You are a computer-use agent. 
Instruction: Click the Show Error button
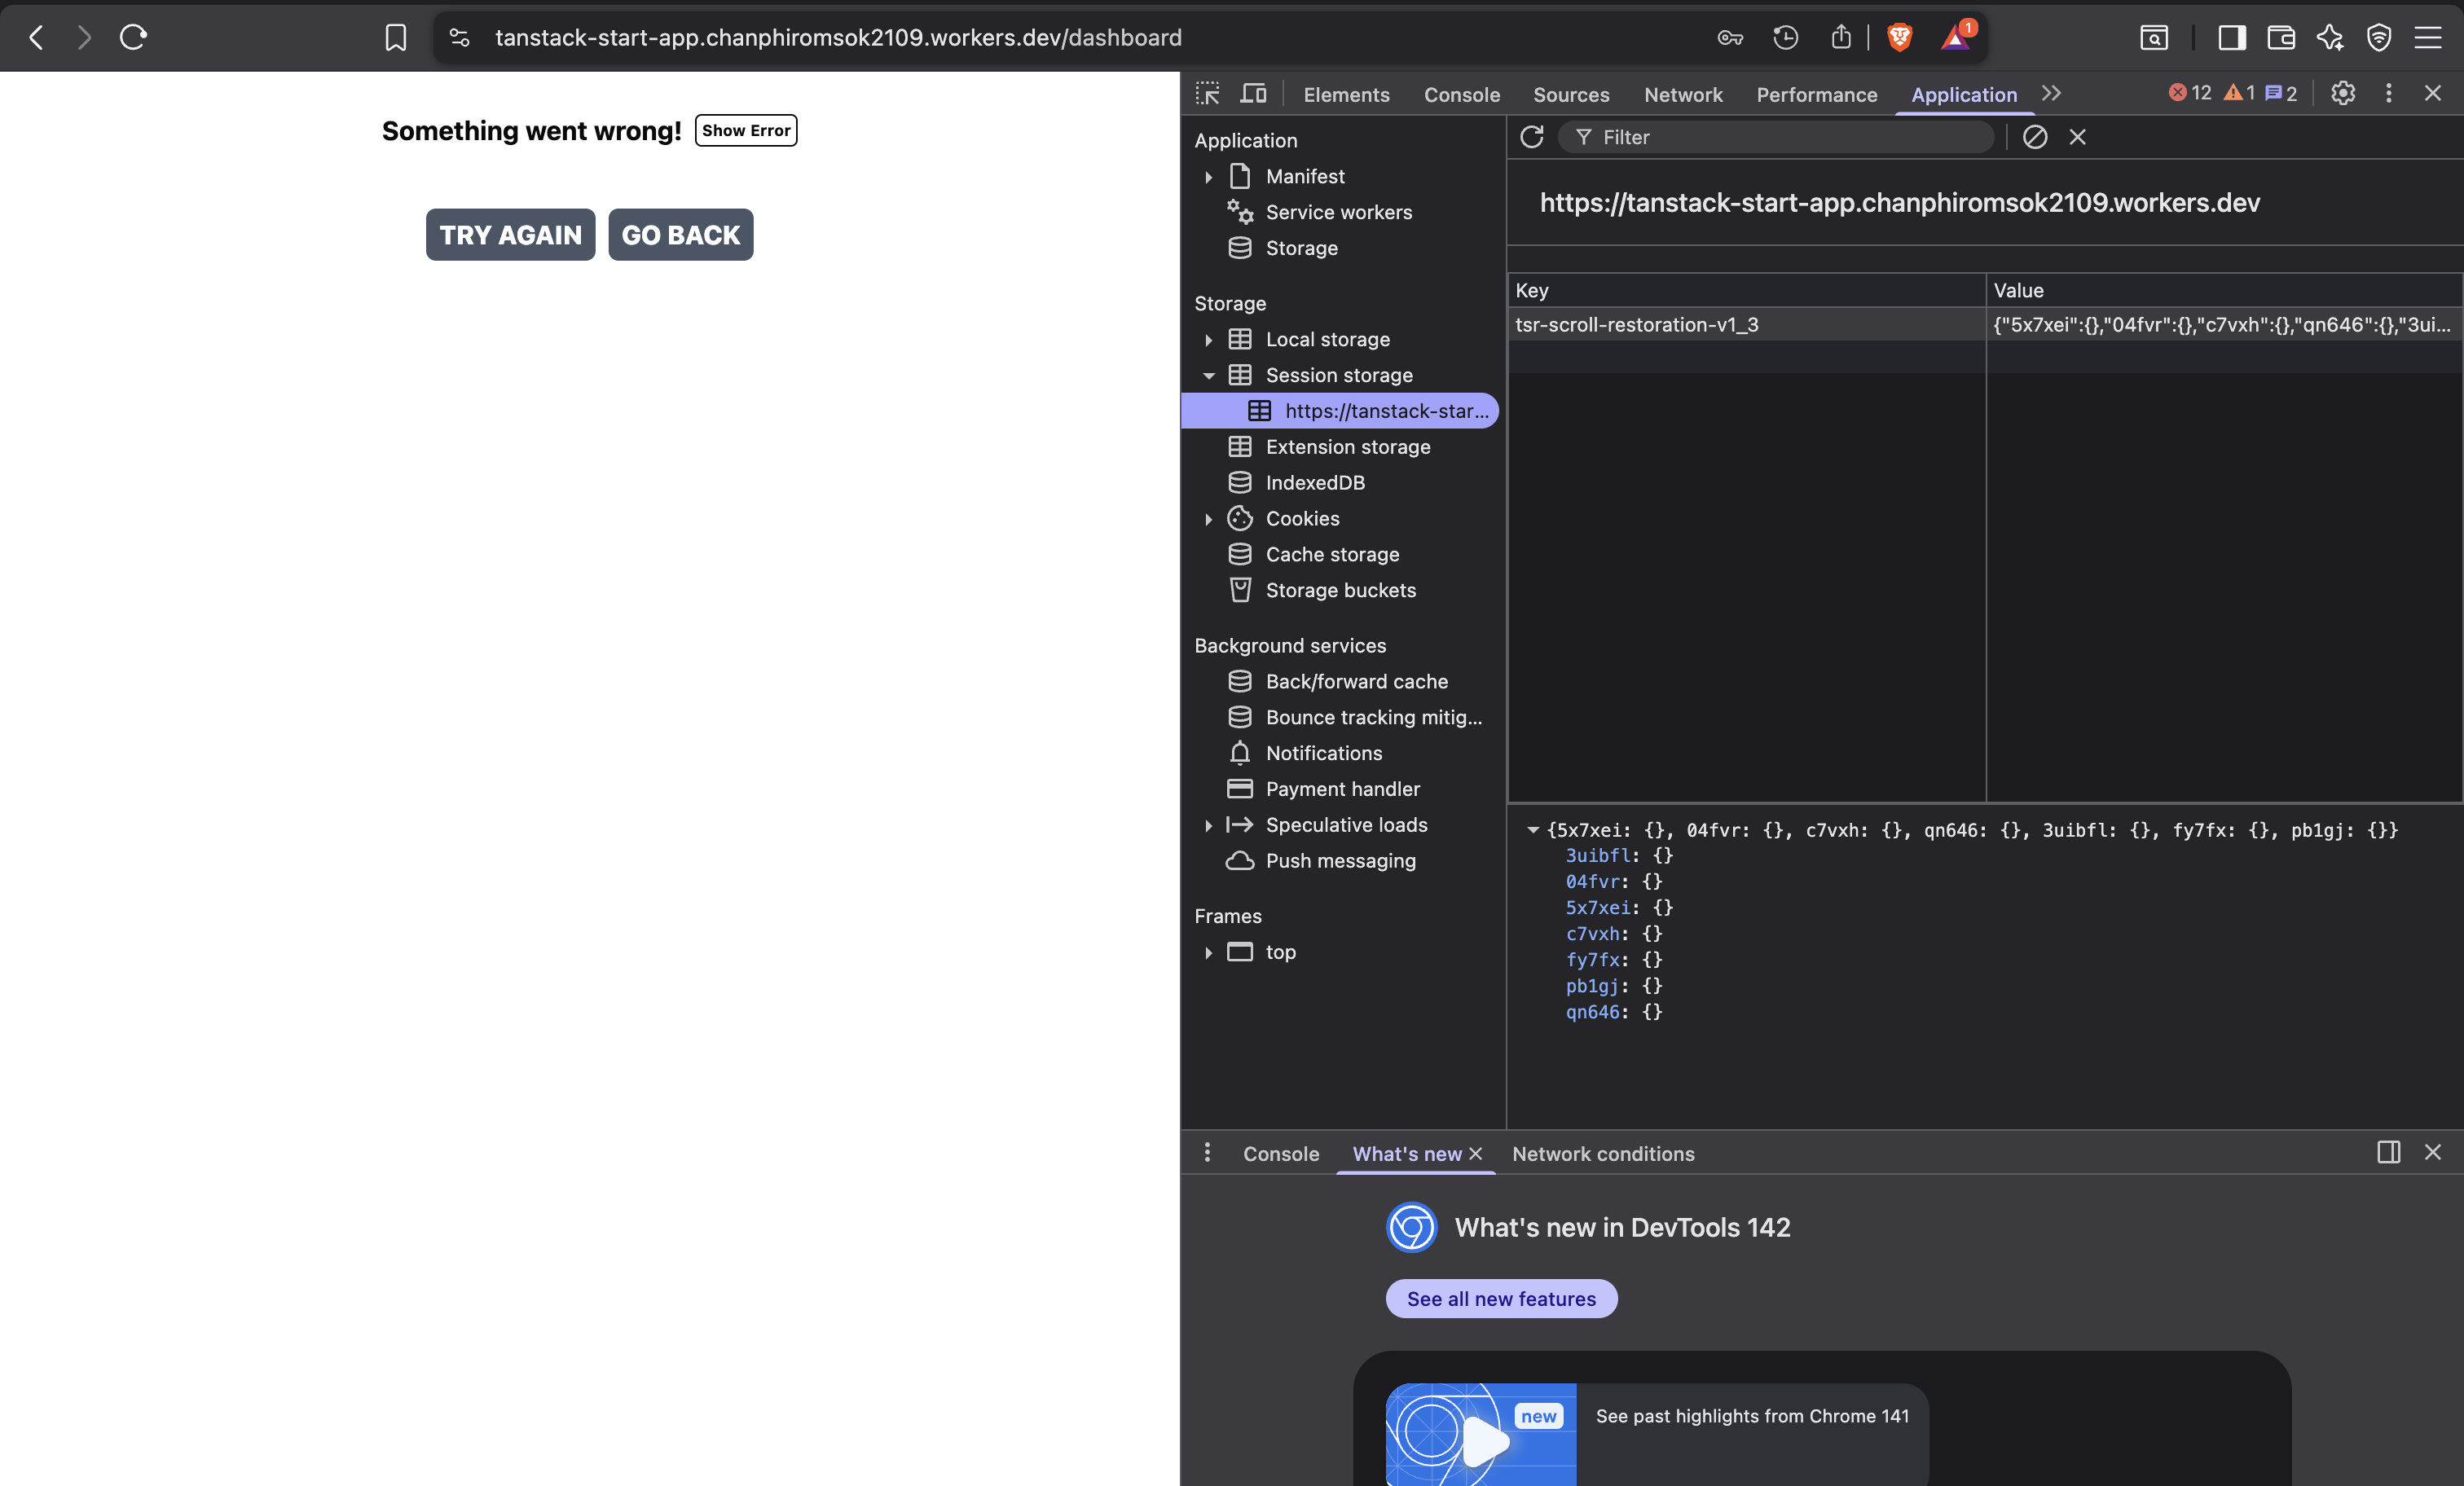[x=745, y=131]
